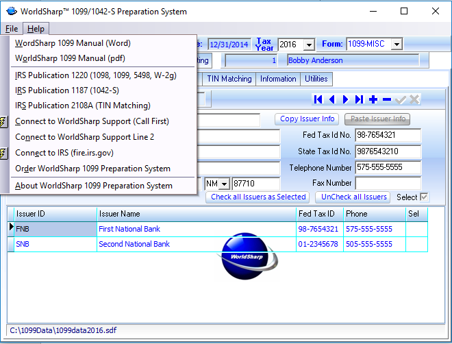Delete record using the minus icon

[387, 99]
